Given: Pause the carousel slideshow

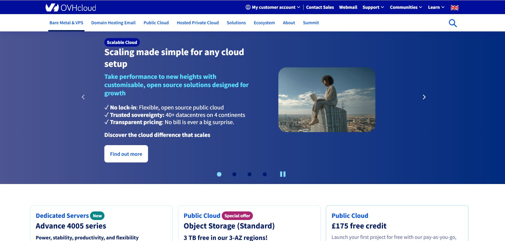Looking at the screenshot, I should pos(283,174).
